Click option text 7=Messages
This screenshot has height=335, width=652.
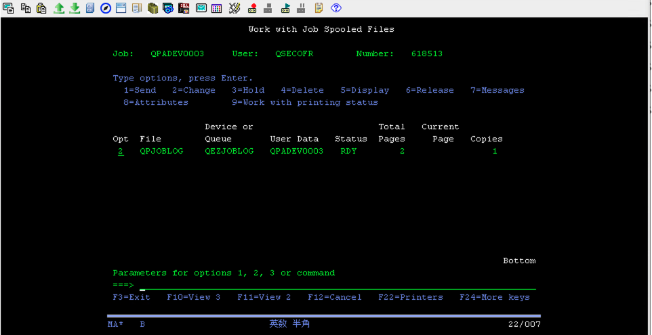pyautogui.click(x=497, y=90)
